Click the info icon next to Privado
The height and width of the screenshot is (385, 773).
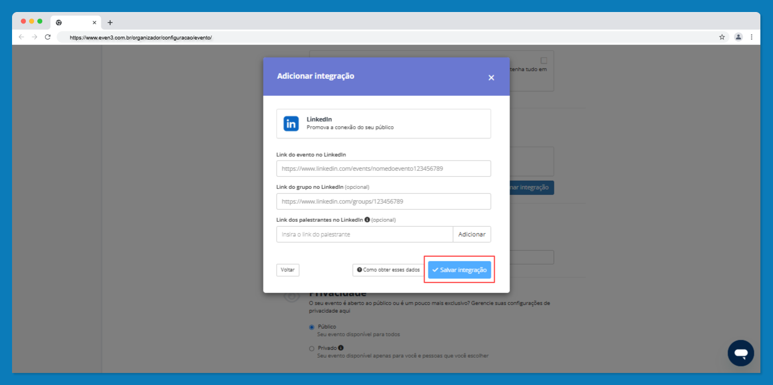point(341,348)
